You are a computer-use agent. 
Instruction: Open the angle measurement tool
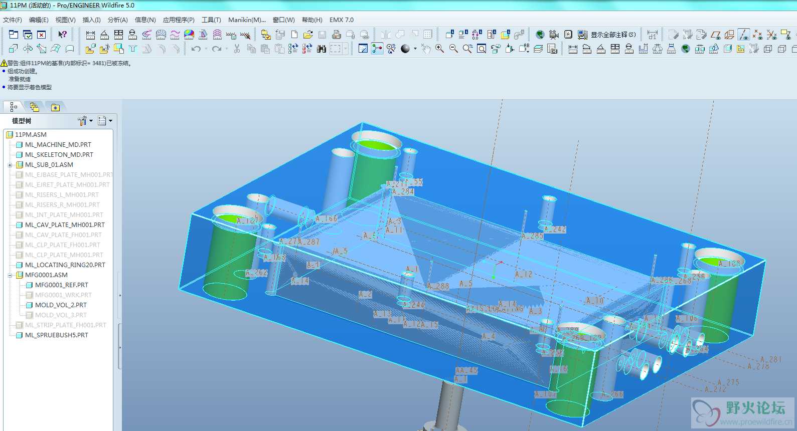pos(104,35)
